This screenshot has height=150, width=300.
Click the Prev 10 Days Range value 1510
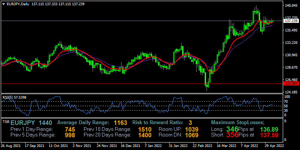coord(145,129)
